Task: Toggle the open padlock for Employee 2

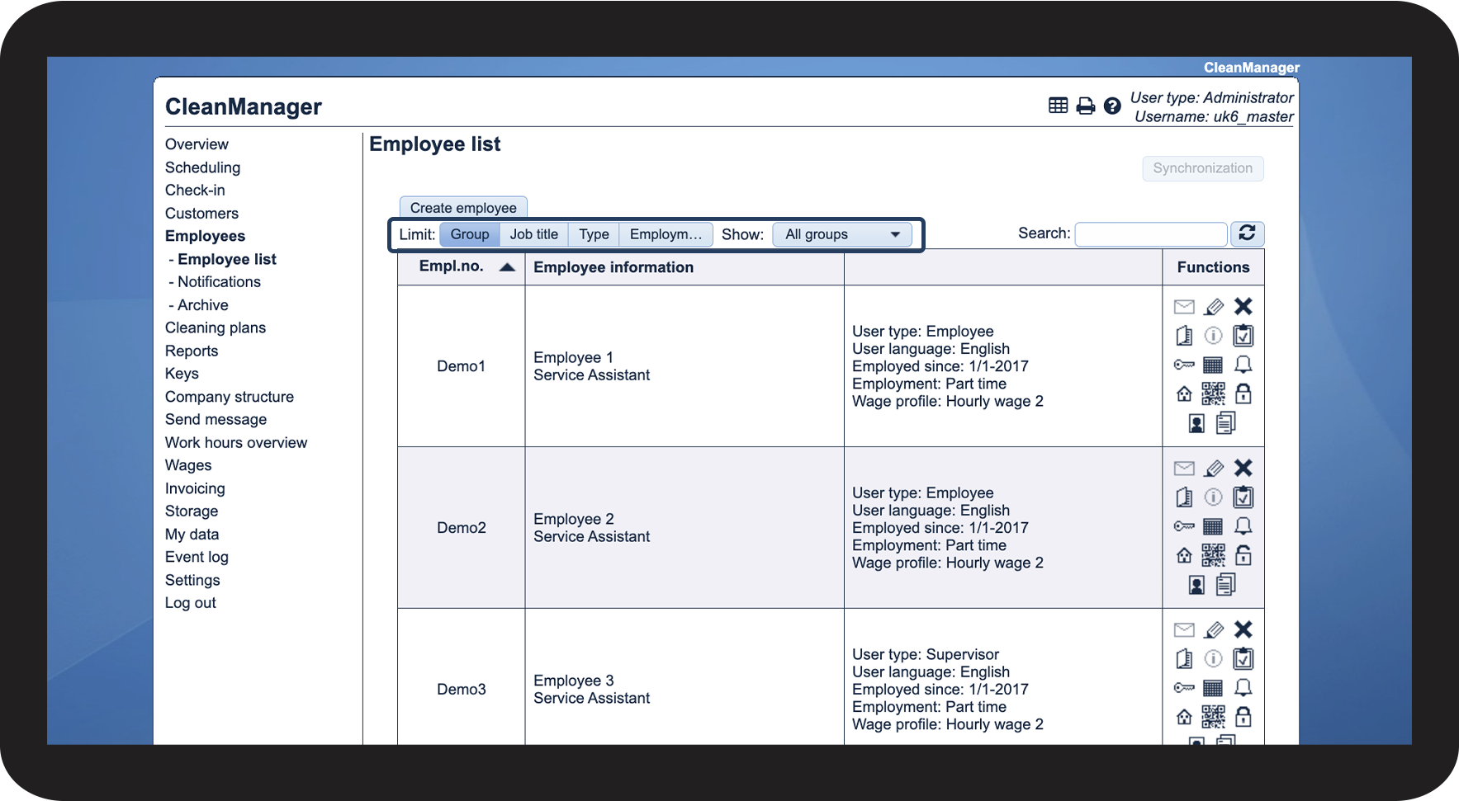Action: pyautogui.click(x=1243, y=556)
